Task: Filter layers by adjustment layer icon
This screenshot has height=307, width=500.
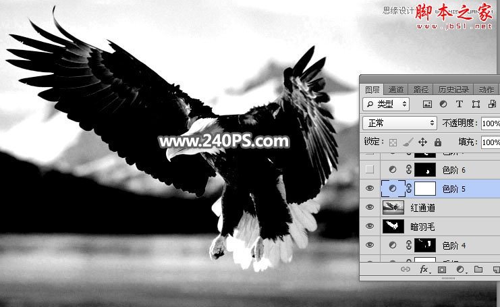Action: click(x=443, y=105)
